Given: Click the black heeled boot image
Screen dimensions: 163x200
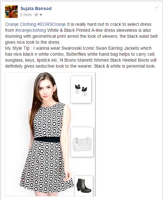Looking at the screenshot, I should [x=84, y=186].
